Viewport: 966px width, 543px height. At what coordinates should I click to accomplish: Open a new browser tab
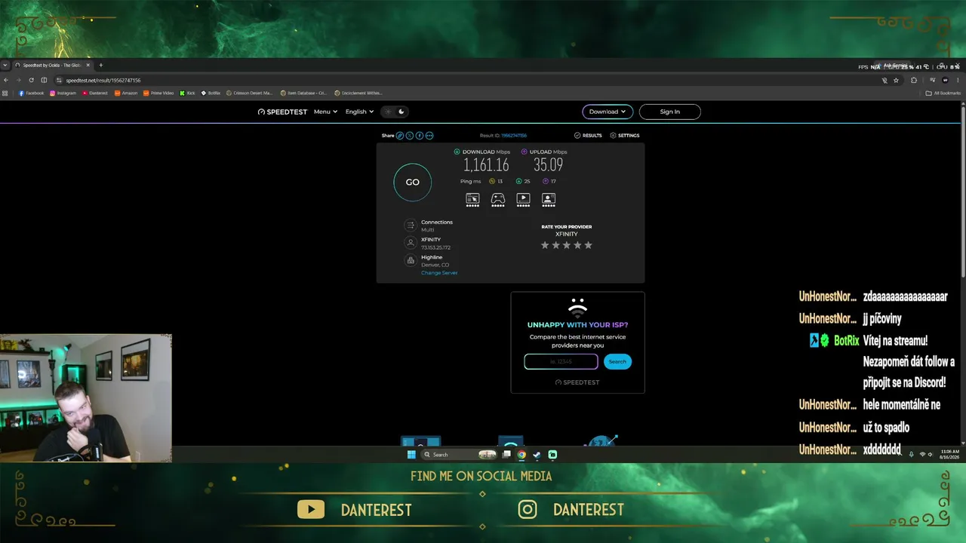(100, 66)
